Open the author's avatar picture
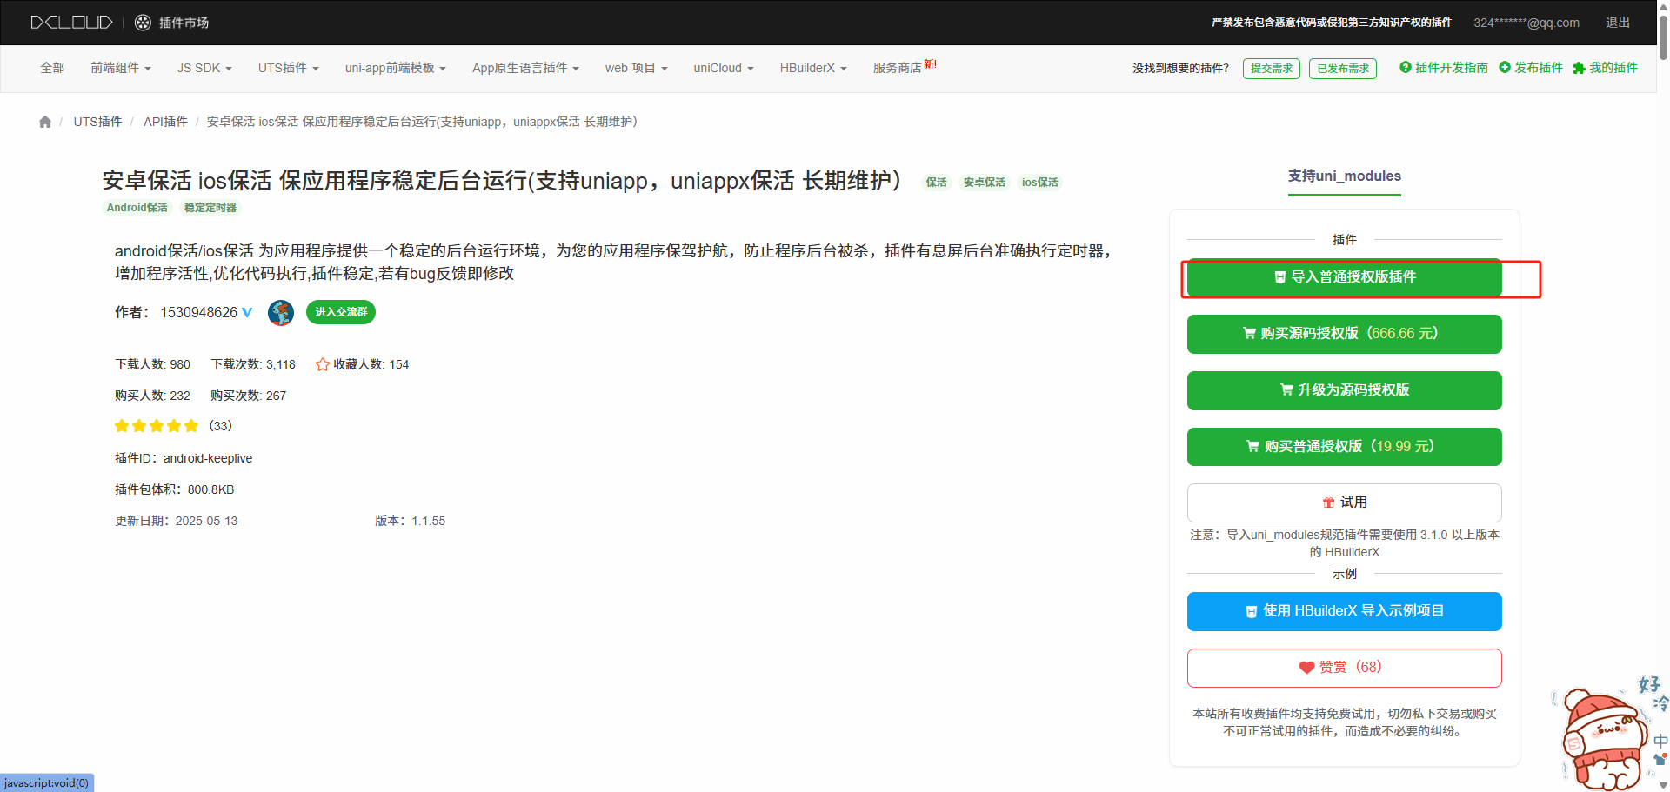This screenshot has width=1670, height=792. tap(281, 312)
